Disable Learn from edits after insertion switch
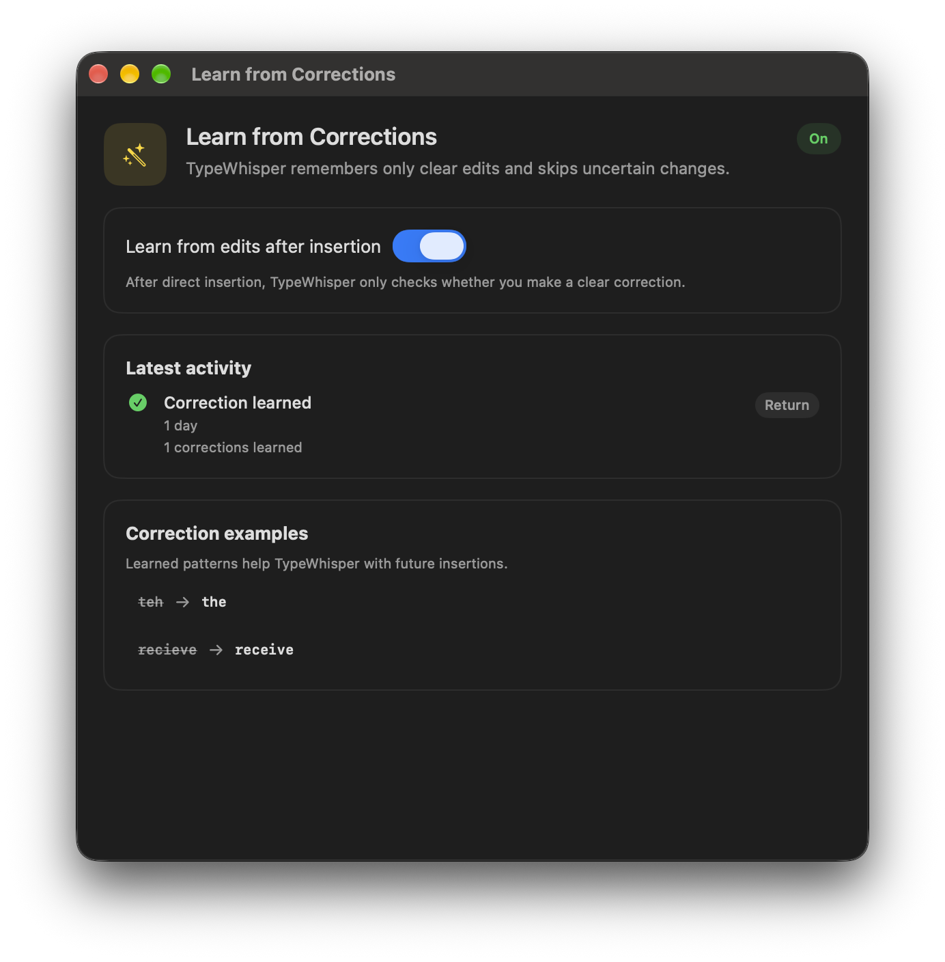The image size is (945, 962). click(429, 246)
